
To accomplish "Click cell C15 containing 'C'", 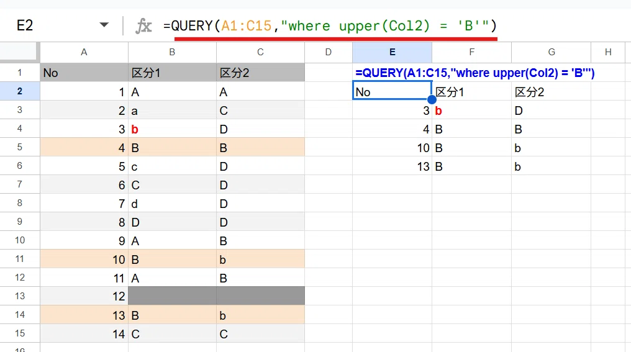I will coord(260,333).
